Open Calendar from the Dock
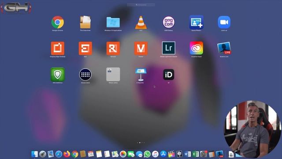This screenshot has width=282, height=159. tap(91, 154)
